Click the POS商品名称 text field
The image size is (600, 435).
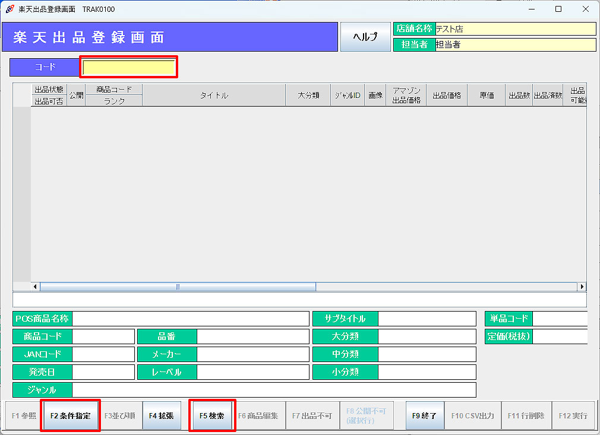point(190,319)
